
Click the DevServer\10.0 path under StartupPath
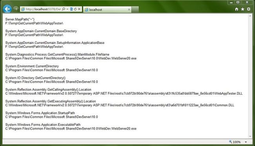[51, 117]
